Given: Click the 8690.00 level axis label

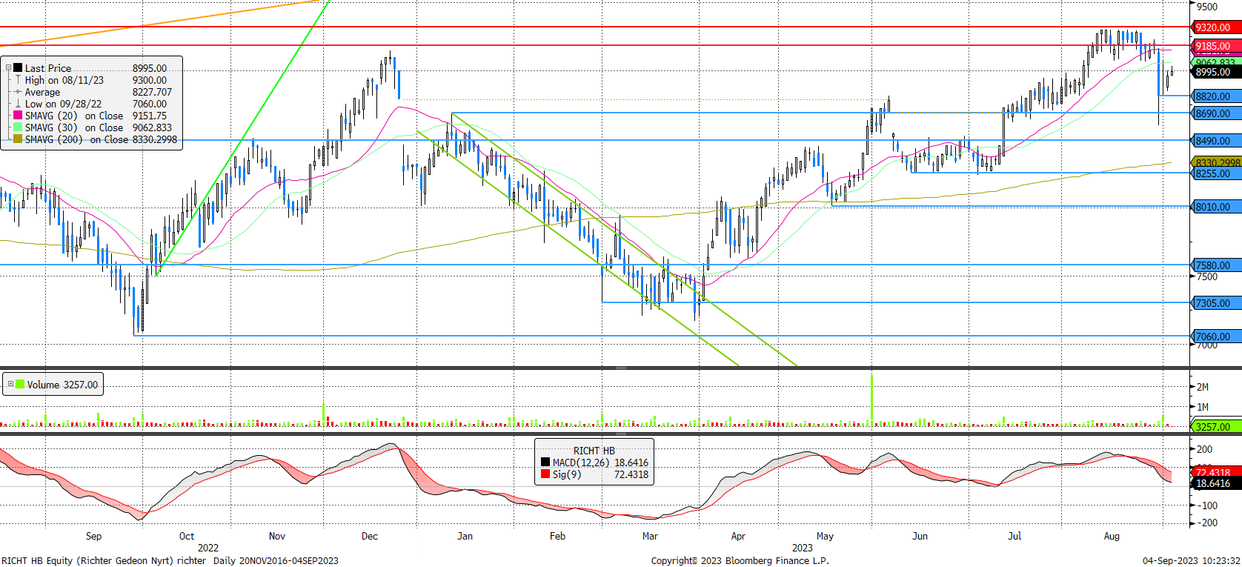Looking at the screenshot, I should pos(1215,113).
